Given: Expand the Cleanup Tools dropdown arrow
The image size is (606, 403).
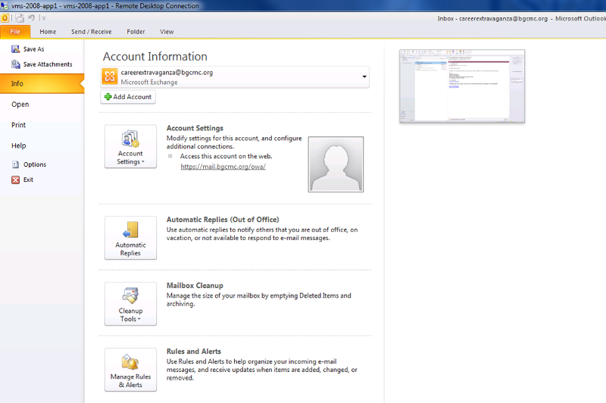Looking at the screenshot, I should [x=139, y=319].
